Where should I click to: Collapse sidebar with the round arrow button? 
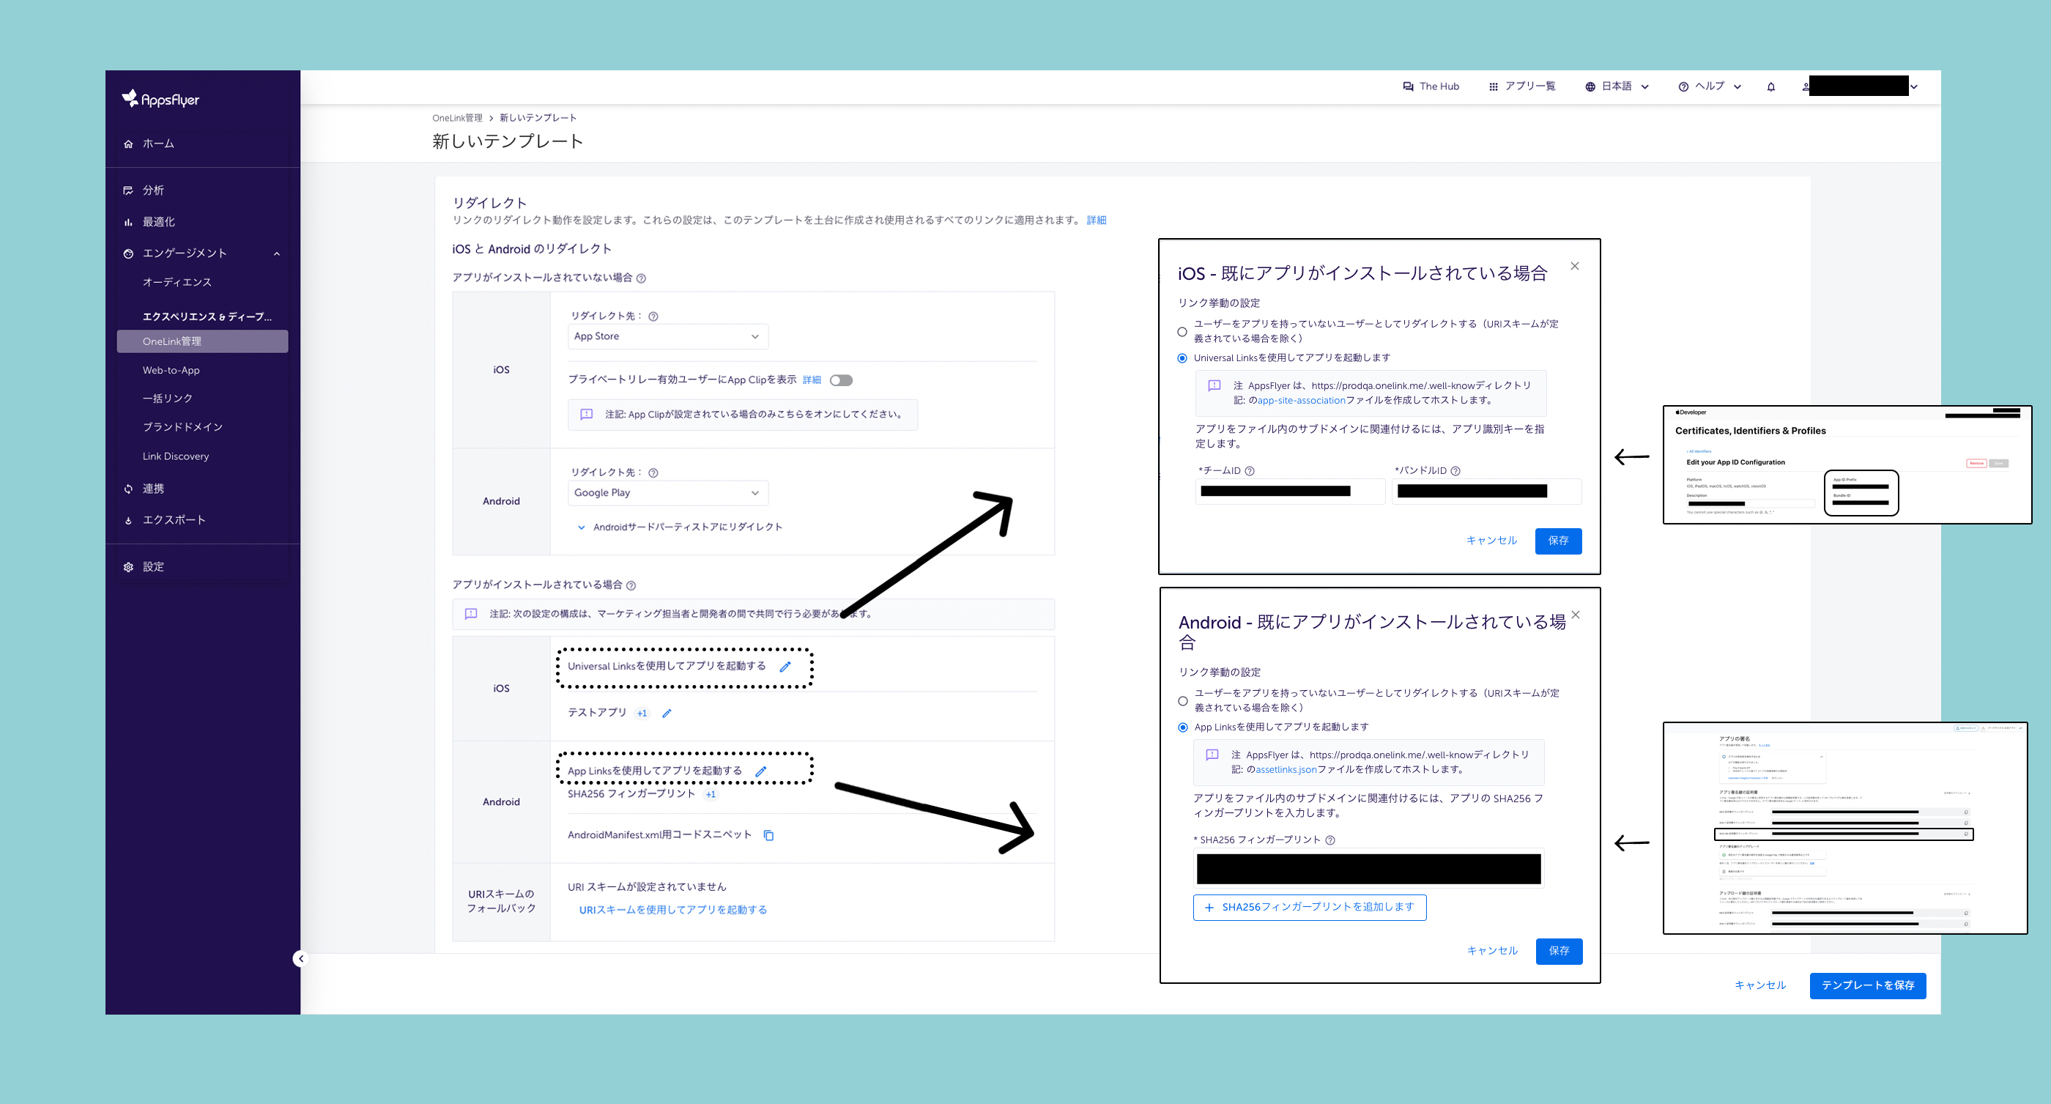(x=300, y=958)
